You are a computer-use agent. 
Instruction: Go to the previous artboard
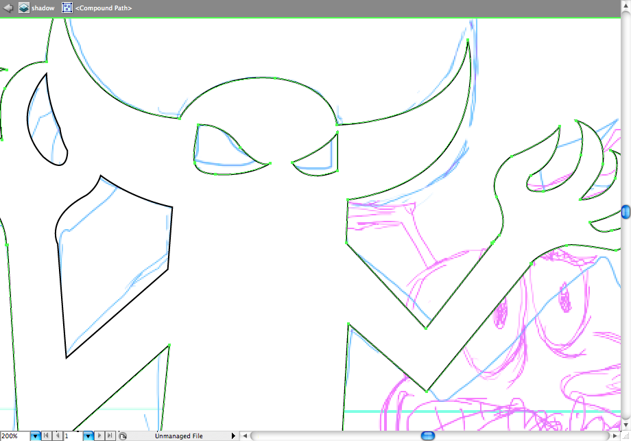point(58,436)
